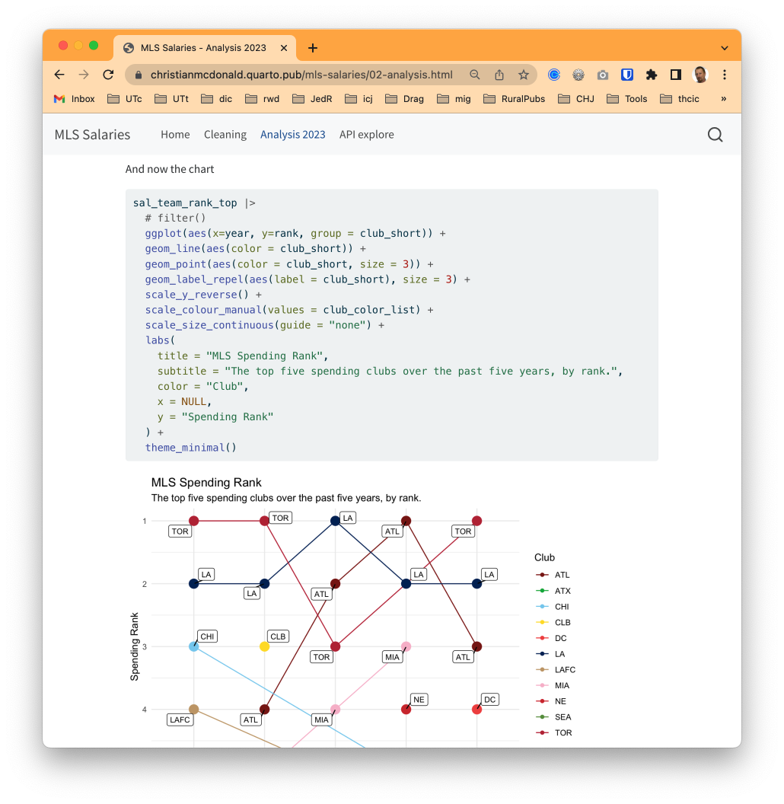Open the Chrome three-dot menu

pos(724,75)
